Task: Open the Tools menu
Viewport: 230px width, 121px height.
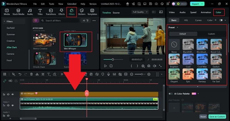Action: point(51,4)
